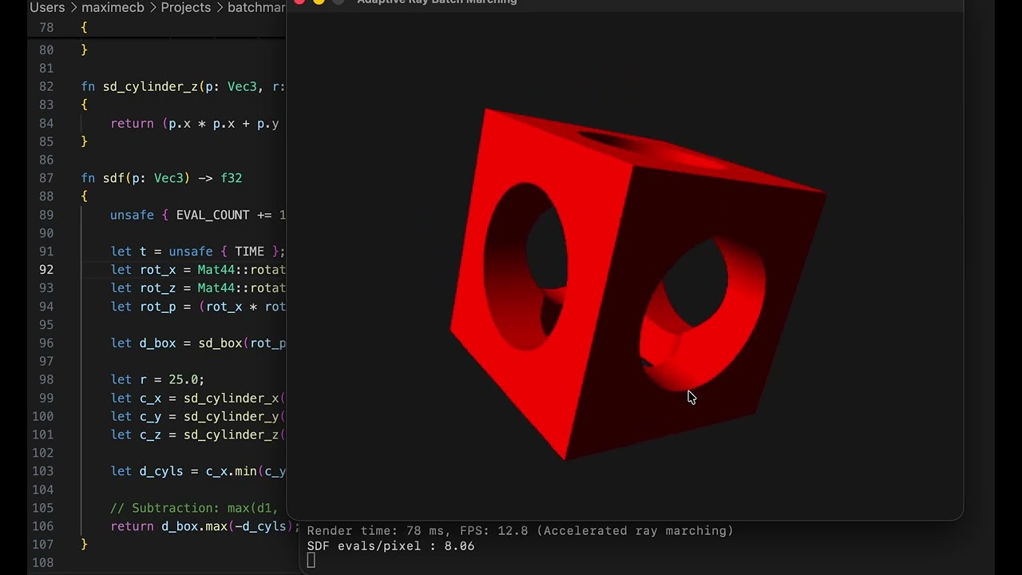Click line number 92 in the gutter

(46, 270)
